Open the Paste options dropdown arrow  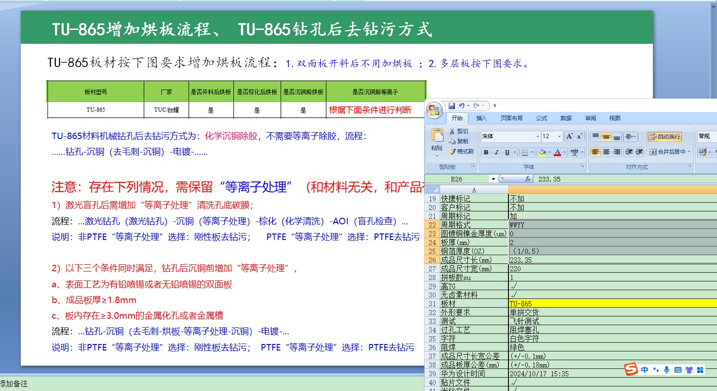437,156
